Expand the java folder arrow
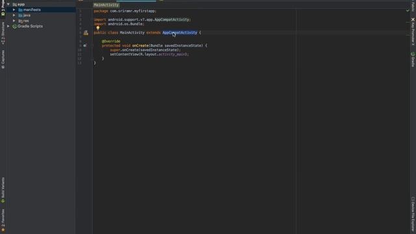This screenshot has height=234, width=416. (x=14, y=15)
